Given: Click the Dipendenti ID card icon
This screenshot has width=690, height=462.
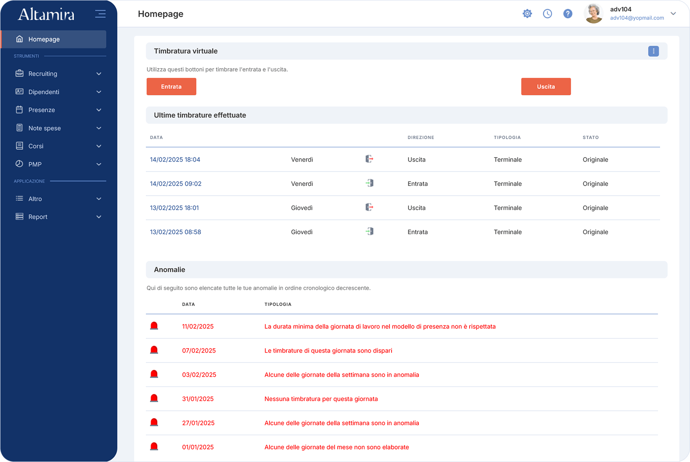Looking at the screenshot, I should click(19, 91).
